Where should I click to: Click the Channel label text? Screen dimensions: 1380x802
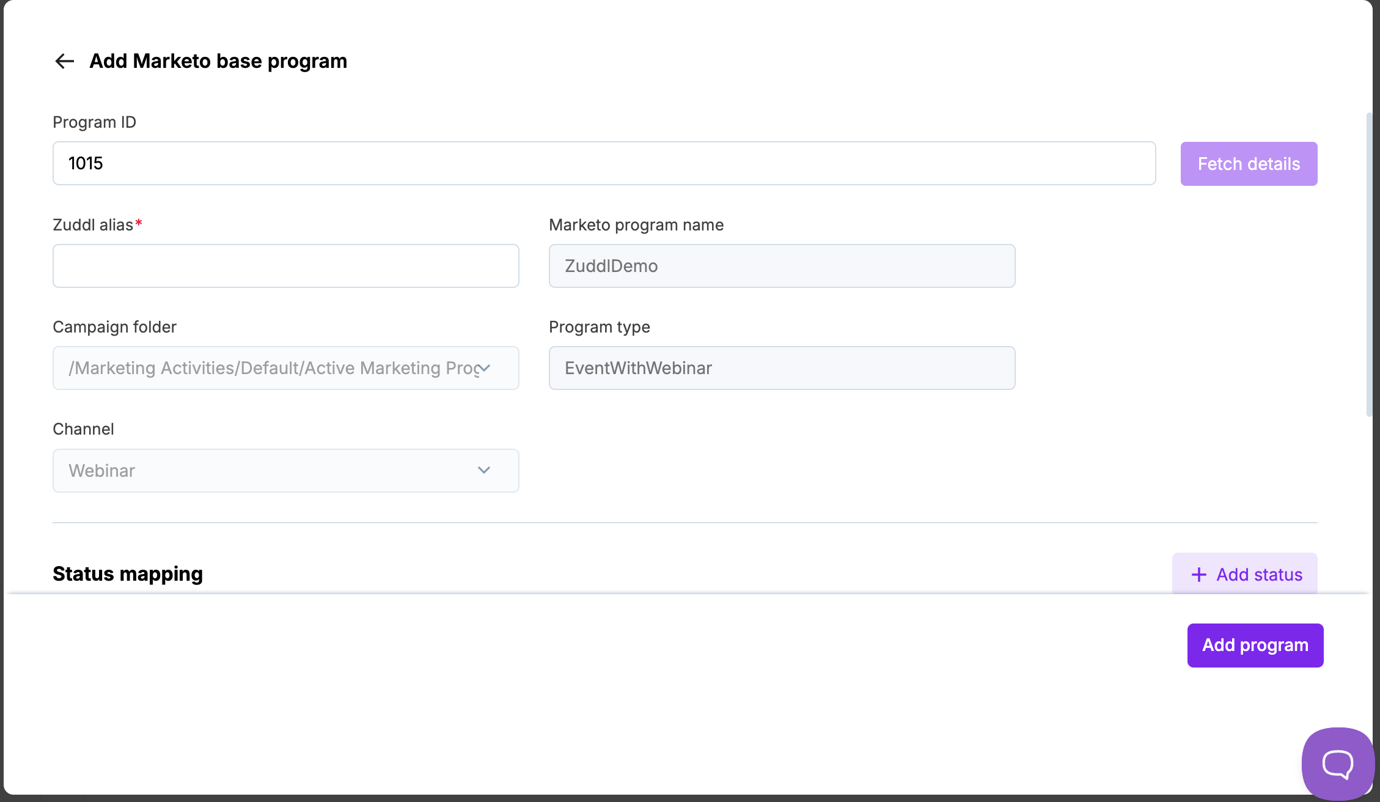click(x=83, y=429)
